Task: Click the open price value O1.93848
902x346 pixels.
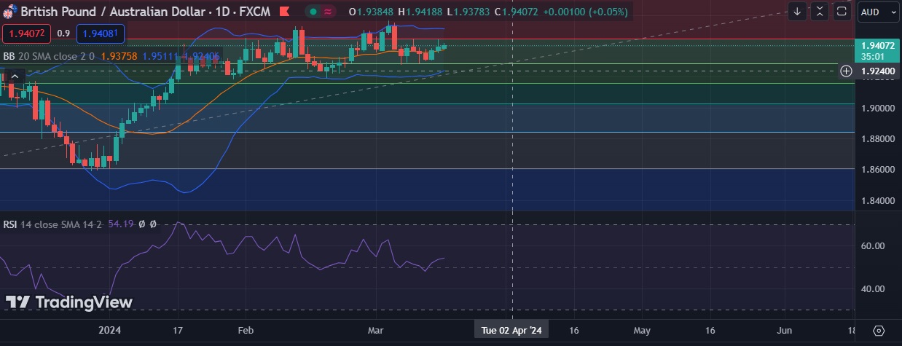Action: 371,12
